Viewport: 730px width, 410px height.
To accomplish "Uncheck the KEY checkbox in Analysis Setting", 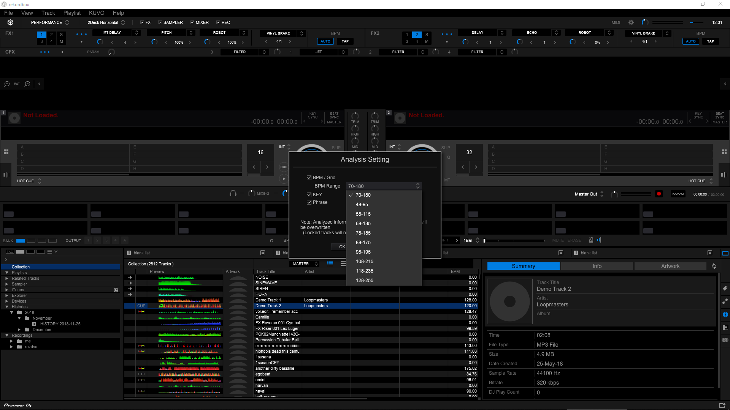I will tap(309, 194).
